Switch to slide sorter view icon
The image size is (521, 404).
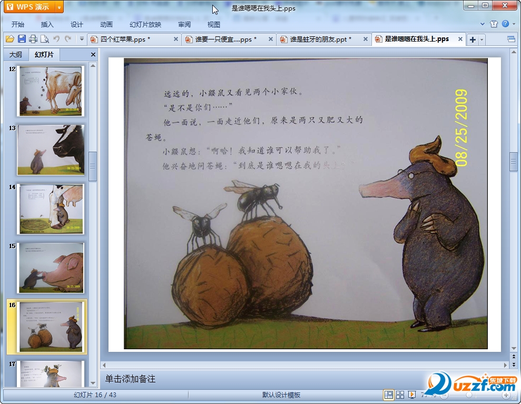[400, 395]
